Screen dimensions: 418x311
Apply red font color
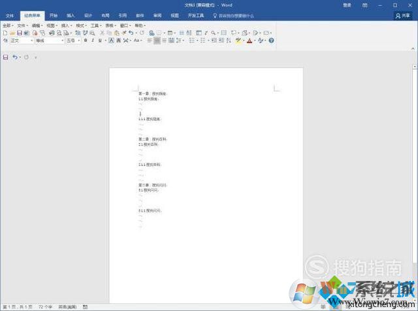[249, 41]
